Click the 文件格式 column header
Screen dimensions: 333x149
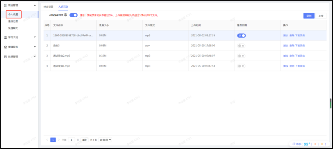point(150,25)
